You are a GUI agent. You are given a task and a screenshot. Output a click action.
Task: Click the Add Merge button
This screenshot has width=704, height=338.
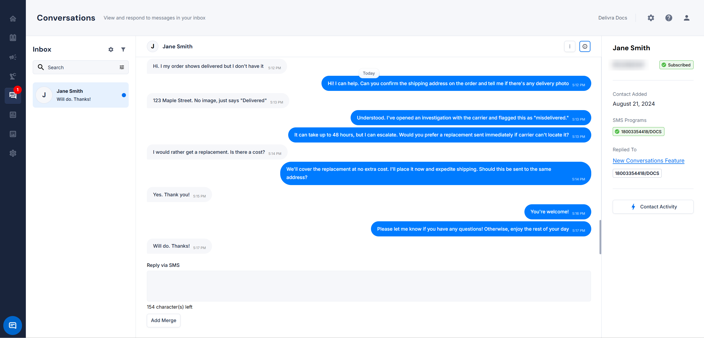pos(163,320)
